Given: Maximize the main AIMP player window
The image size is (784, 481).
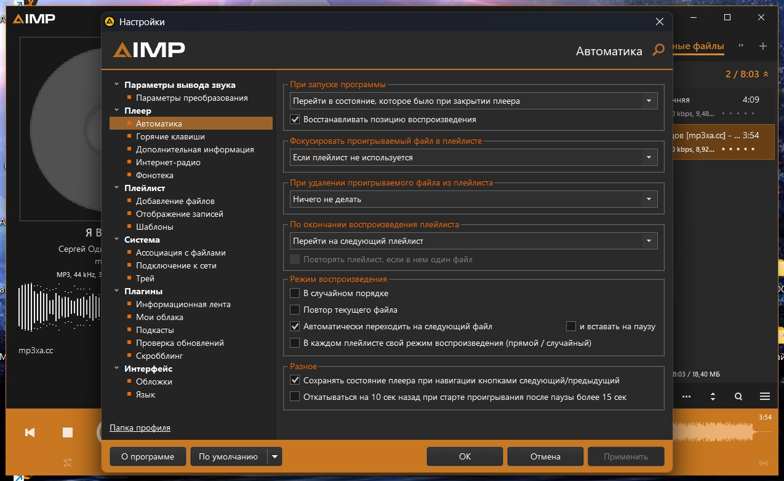Looking at the screenshot, I should (727, 18).
